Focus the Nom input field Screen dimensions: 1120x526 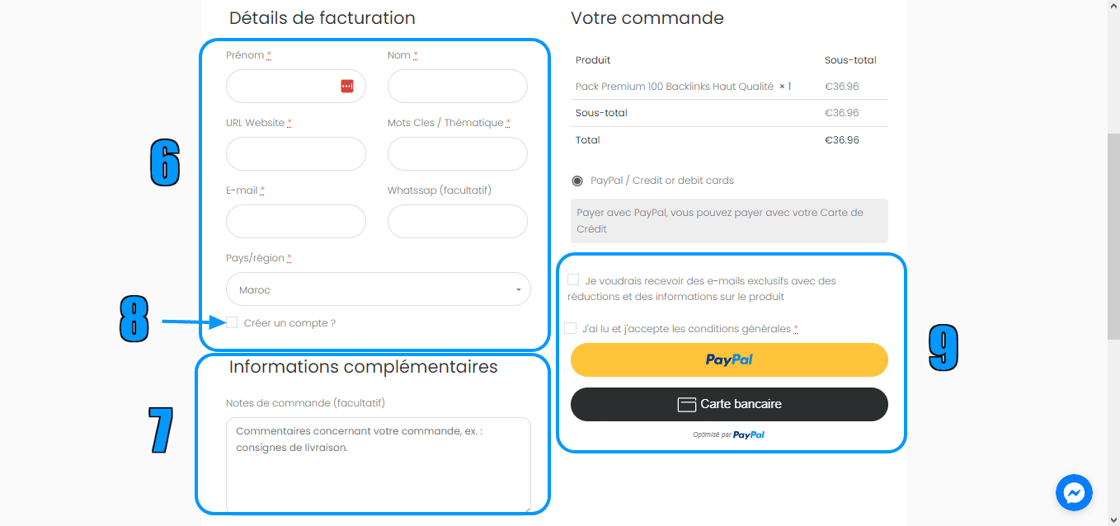pos(458,87)
